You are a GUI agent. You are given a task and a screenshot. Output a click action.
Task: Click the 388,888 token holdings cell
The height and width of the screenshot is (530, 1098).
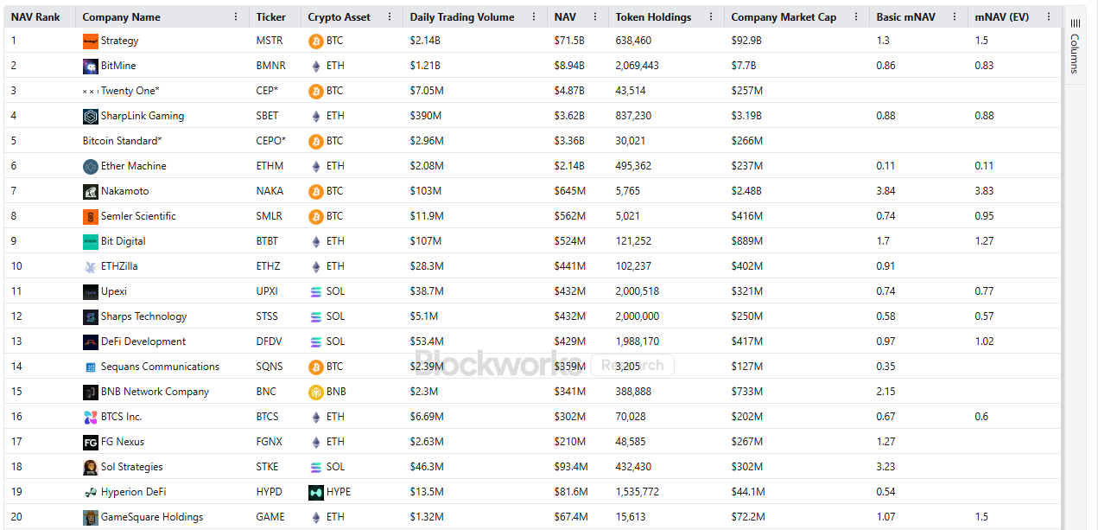pyautogui.click(x=633, y=392)
